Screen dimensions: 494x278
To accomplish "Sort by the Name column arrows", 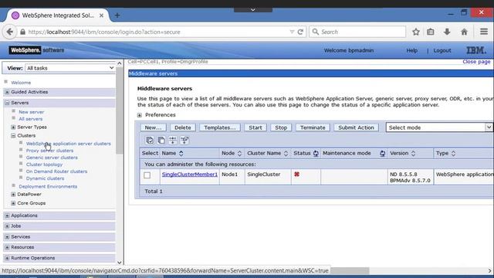I will [181, 154].
